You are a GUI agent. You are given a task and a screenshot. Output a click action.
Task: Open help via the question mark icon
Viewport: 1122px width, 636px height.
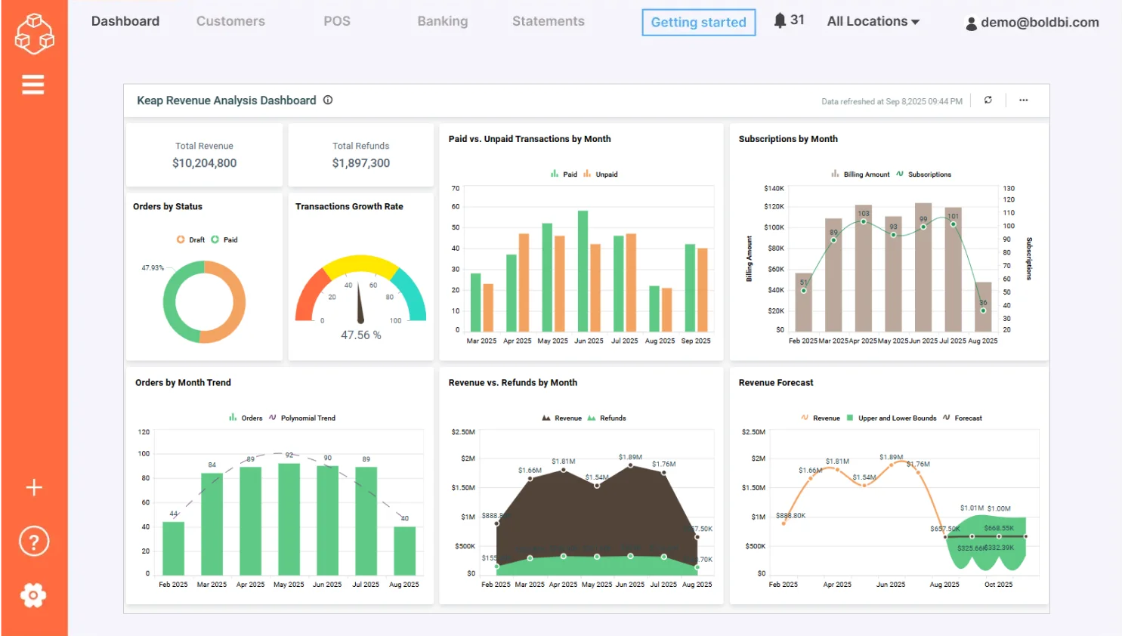click(33, 541)
